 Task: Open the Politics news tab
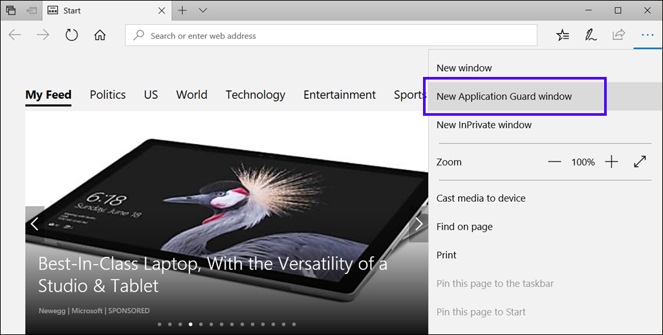pos(107,95)
